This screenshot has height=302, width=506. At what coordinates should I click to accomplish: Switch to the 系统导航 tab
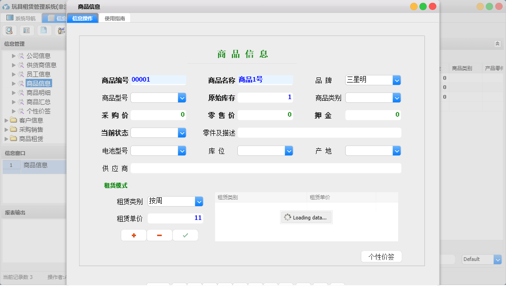tap(21, 18)
